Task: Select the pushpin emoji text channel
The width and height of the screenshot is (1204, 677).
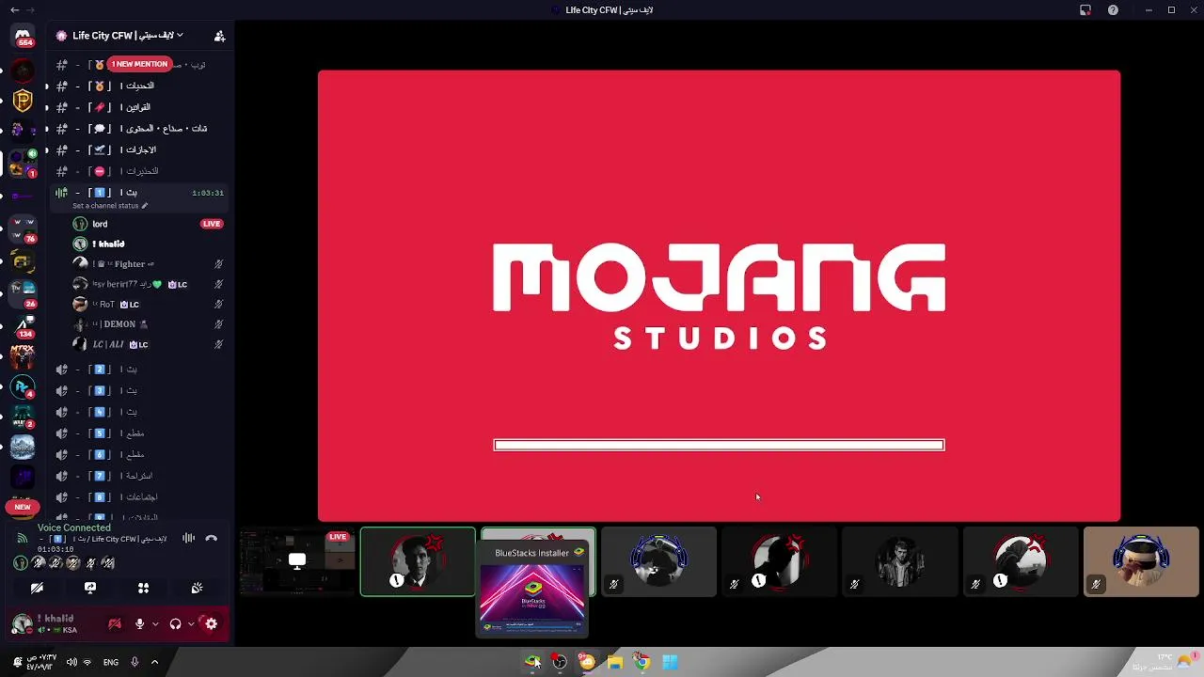Action: (139, 107)
